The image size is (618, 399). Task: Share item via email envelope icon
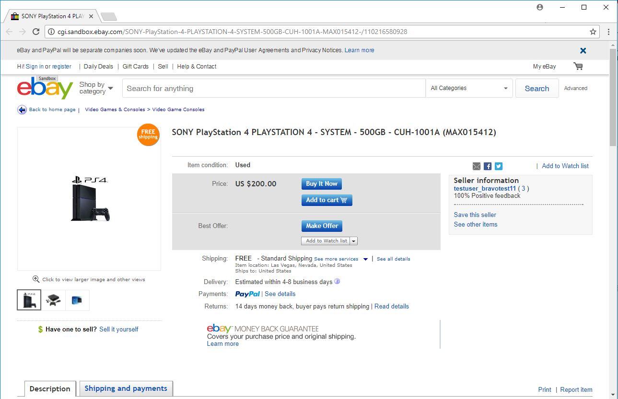point(476,166)
